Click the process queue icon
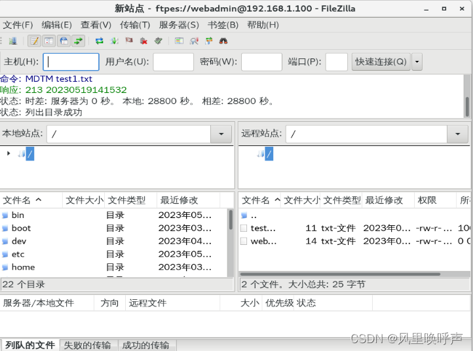Image resolution: width=473 pixels, height=351 pixels. coord(115,41)
